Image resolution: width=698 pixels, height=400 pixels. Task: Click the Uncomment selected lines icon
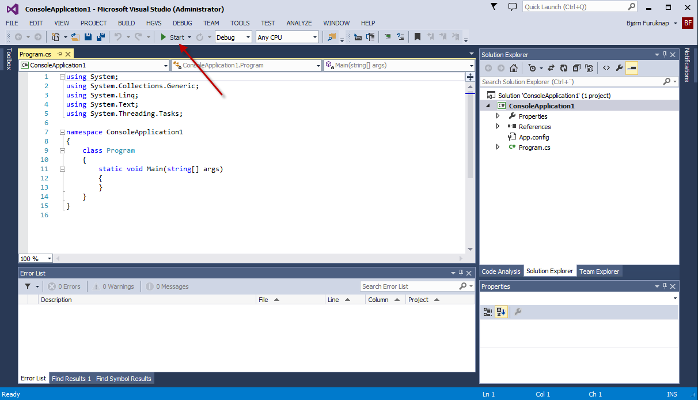400,37
